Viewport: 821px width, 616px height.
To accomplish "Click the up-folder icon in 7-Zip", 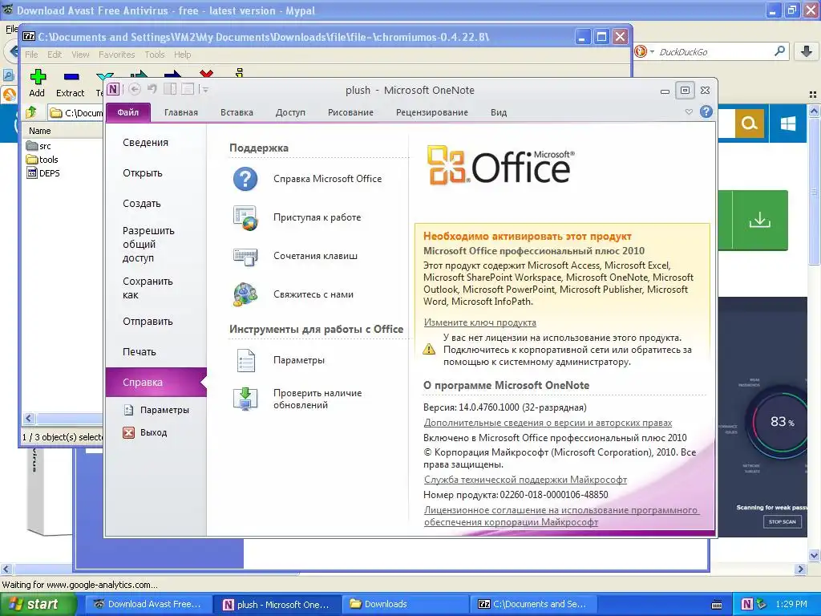I will tap(31, 112).
